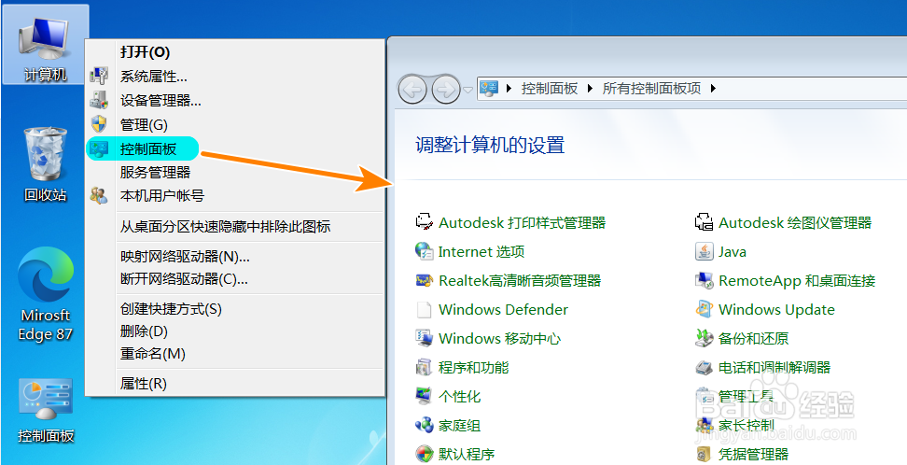Screen dimensions: 907x465
Task: Click the Windows Update icon
Action: 704,309
